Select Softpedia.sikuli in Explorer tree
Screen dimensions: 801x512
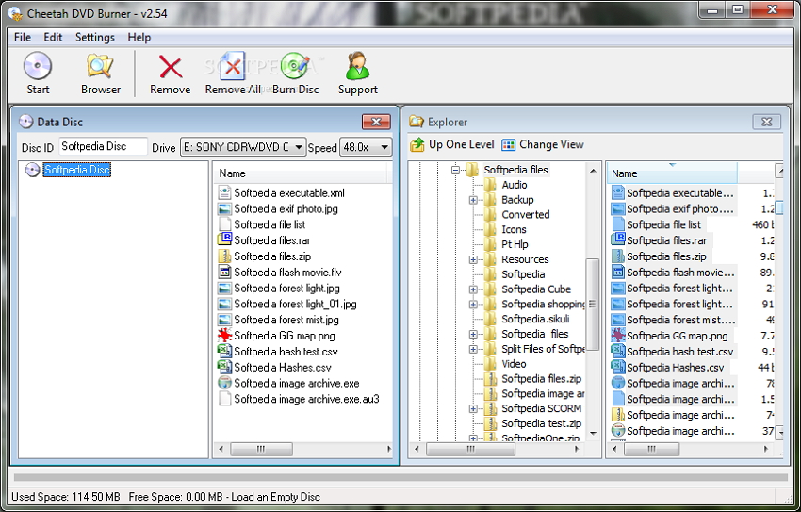tap(535, 319)
